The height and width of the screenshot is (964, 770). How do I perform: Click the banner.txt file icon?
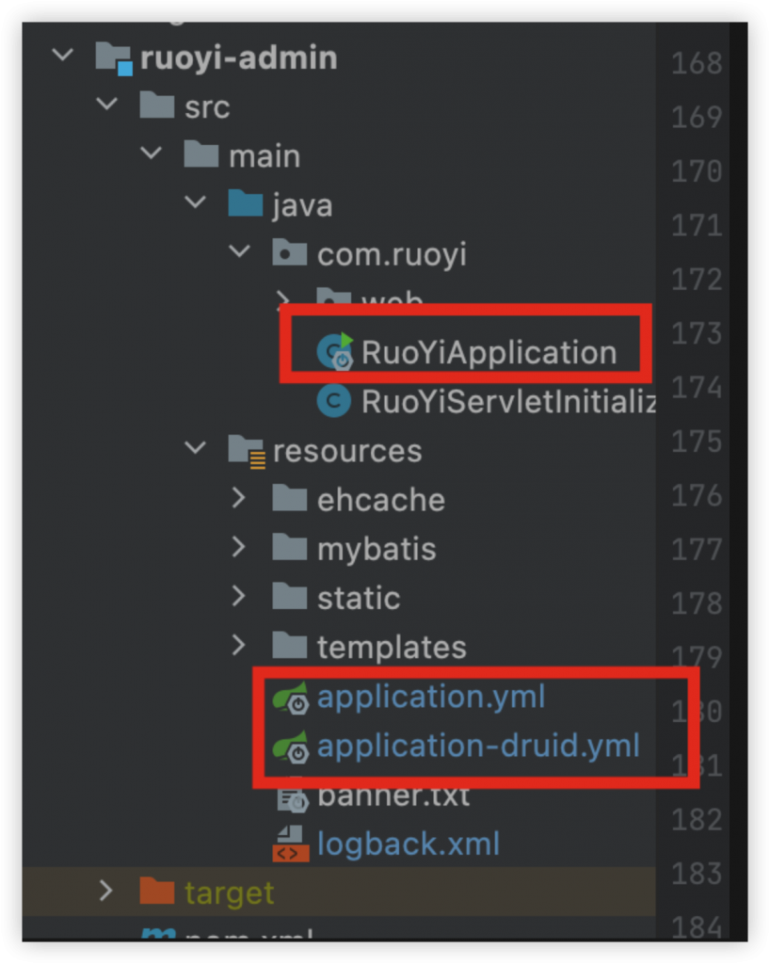[291, 797]
